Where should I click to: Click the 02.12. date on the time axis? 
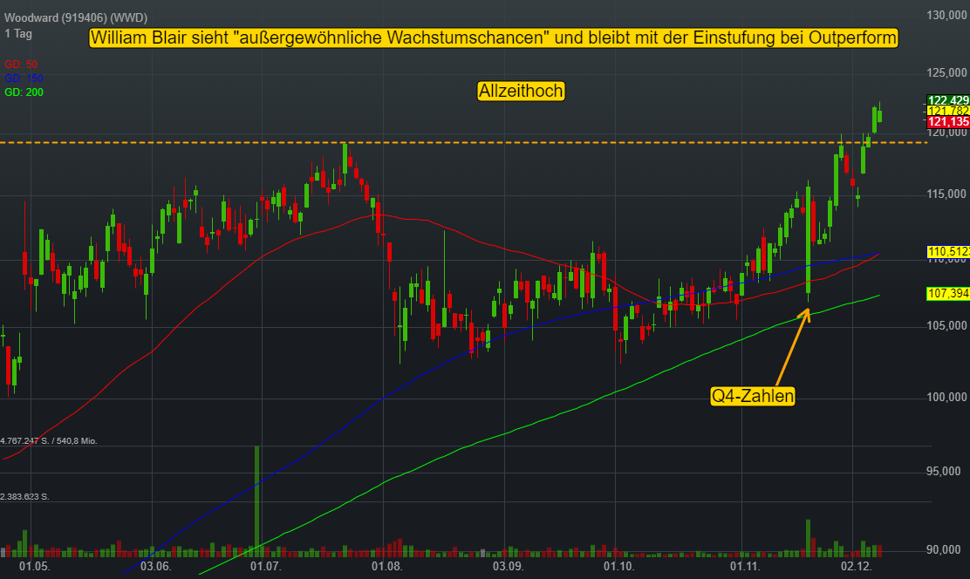coord(857,567)
